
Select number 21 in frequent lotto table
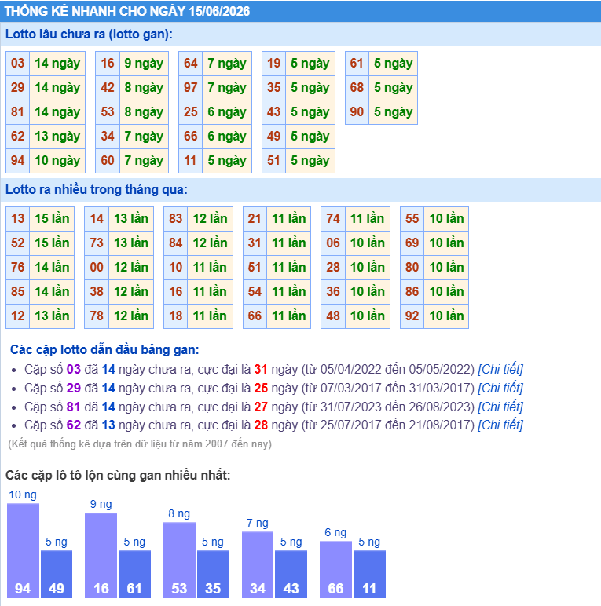pos(255,219)
